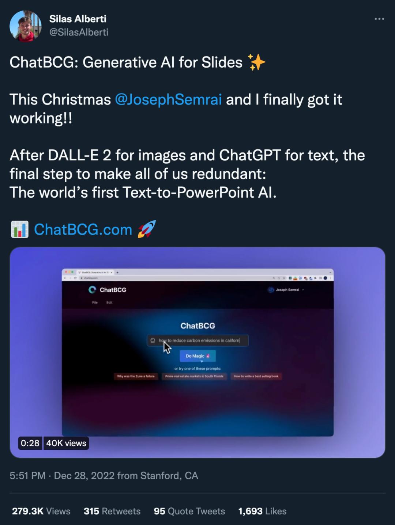Open the File menu in ChatBCG

coord(95,303)
